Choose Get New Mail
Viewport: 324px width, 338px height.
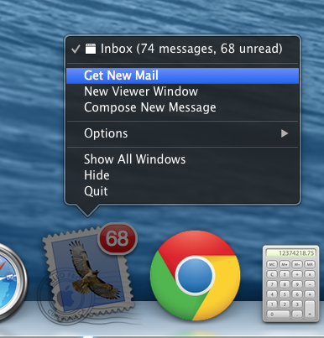pos(182,75)
